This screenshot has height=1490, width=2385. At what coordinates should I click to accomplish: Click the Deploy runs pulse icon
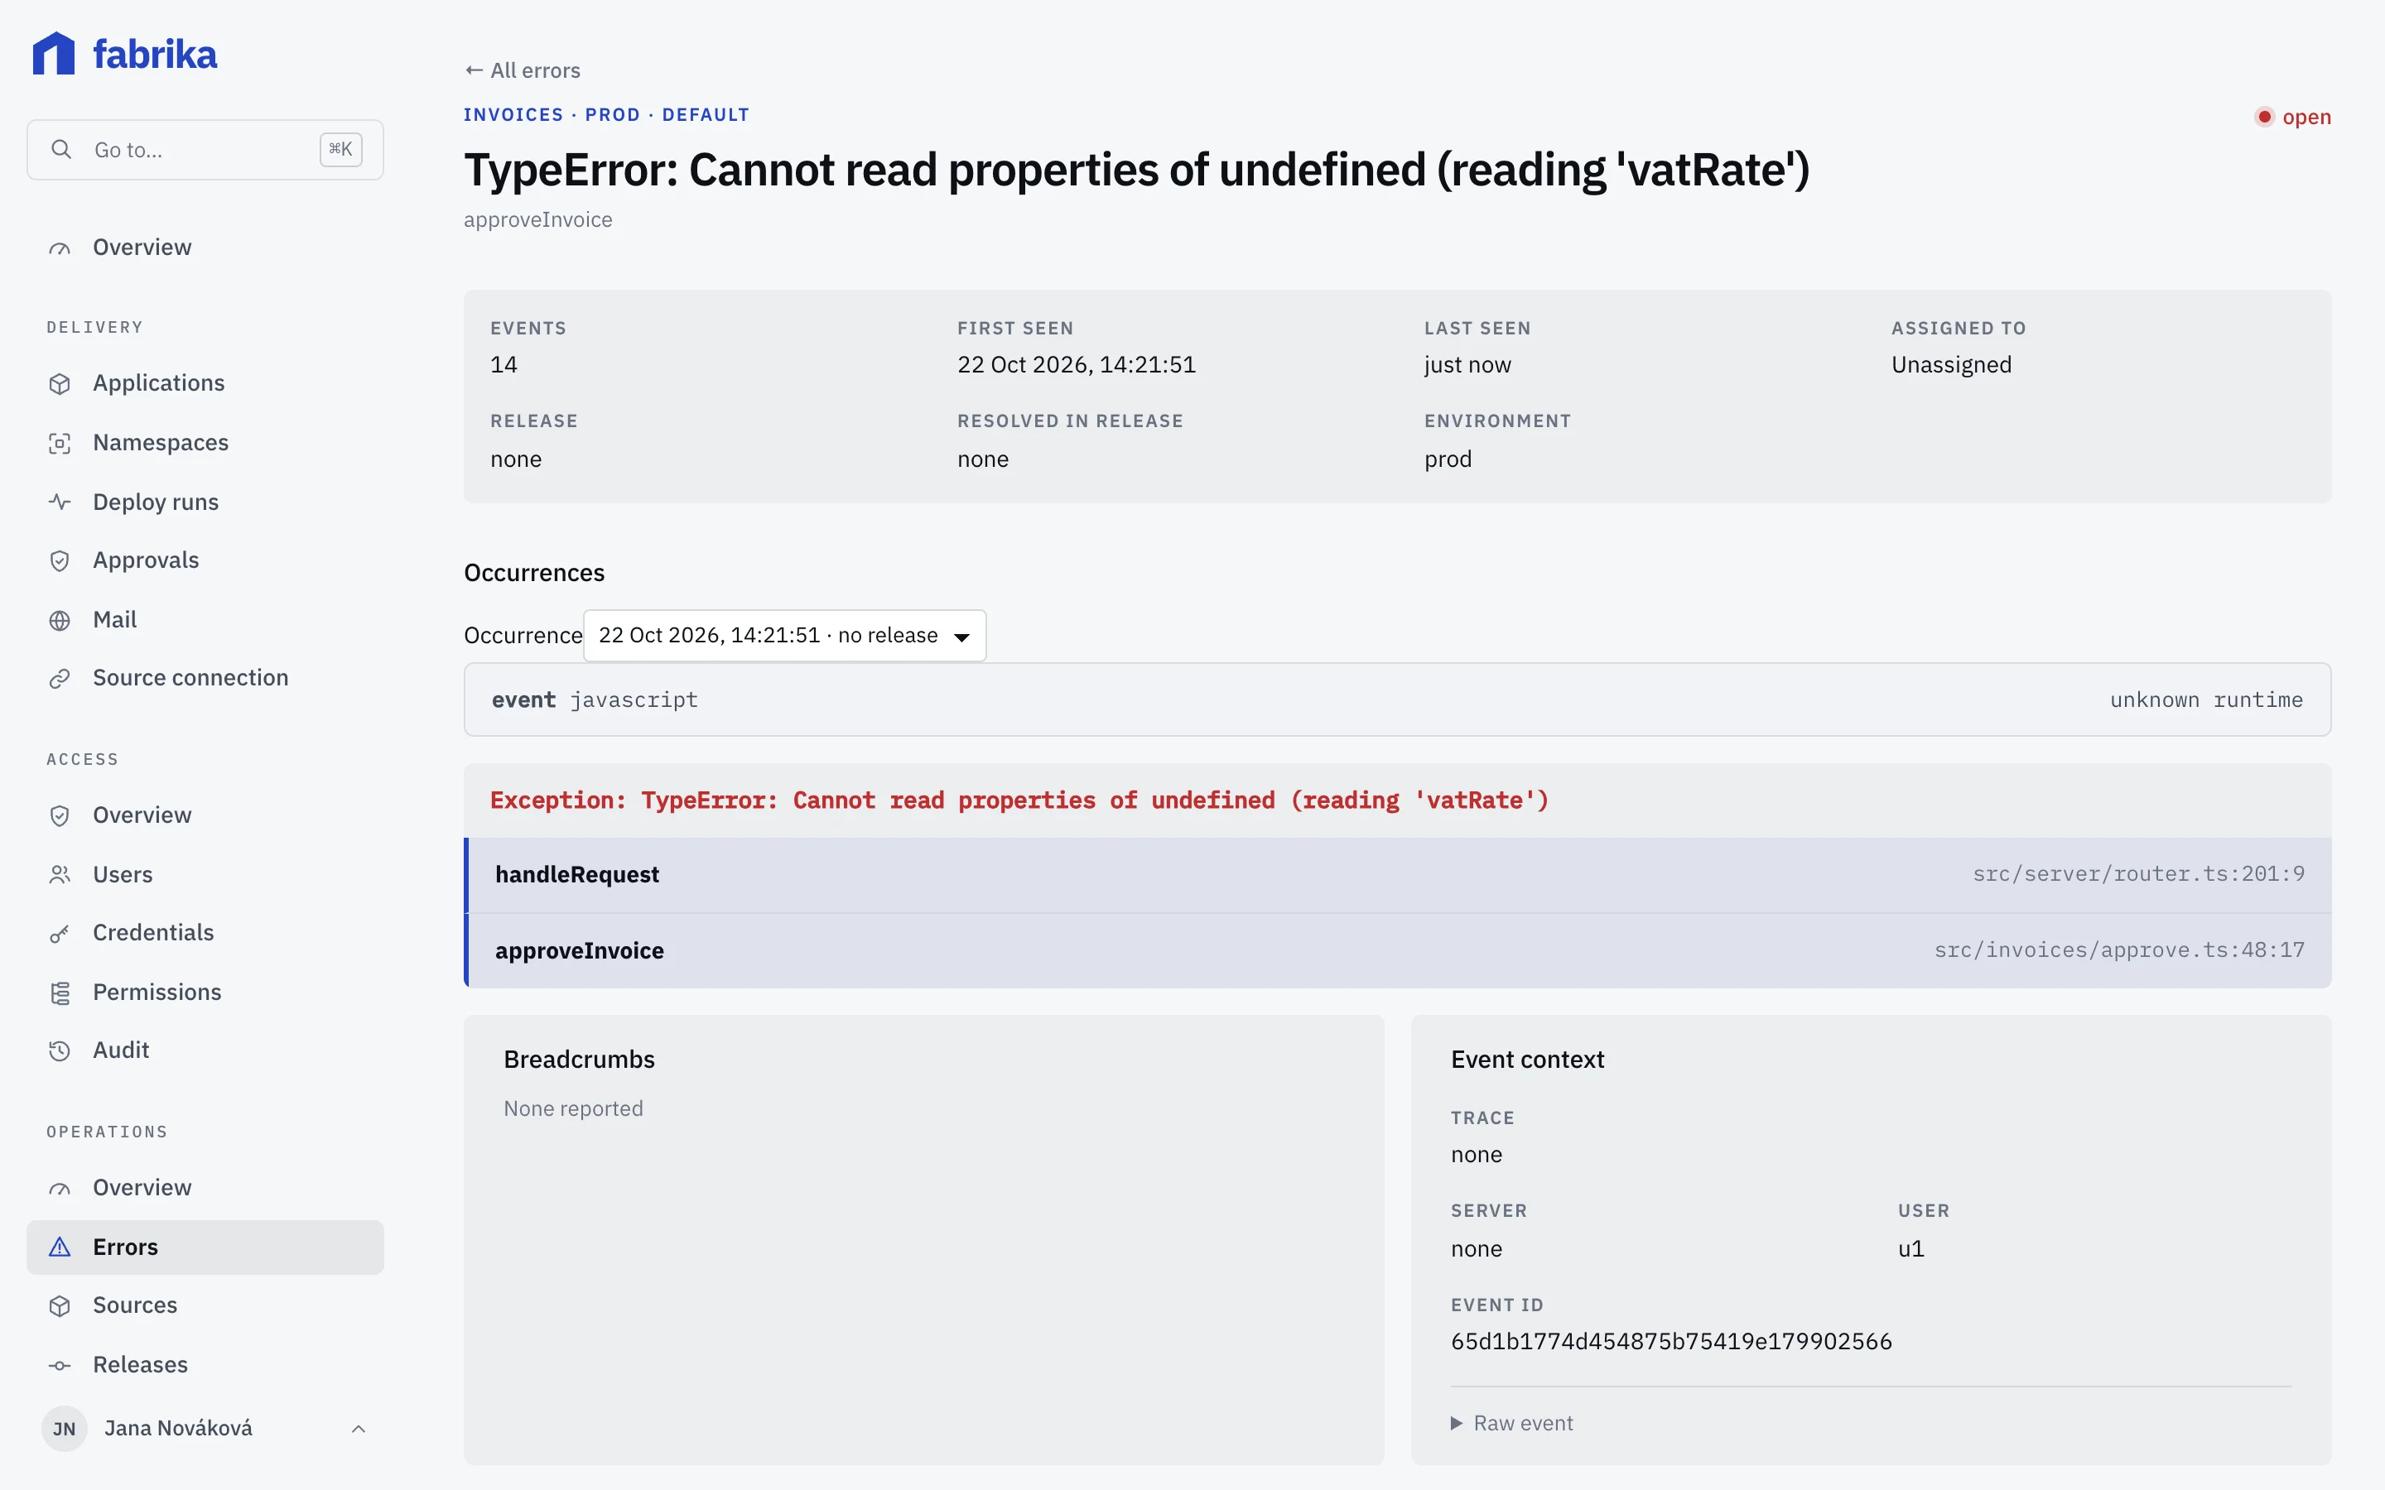60,502
